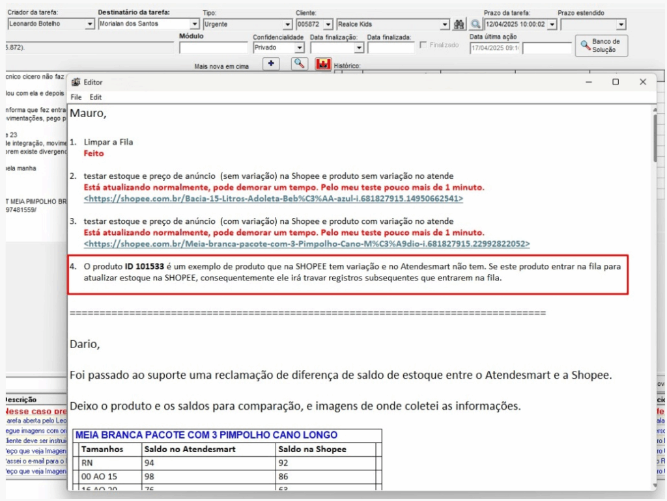Click the "Tamanhos" table header
Image resolution: width=667 pixels, height=501 pixels.
(102, 449)
